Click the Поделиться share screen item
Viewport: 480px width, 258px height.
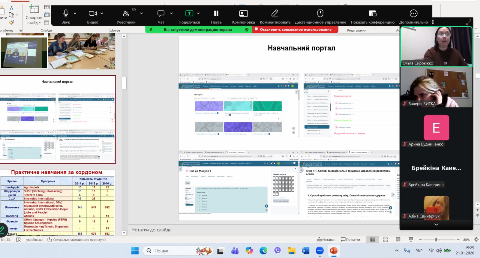point(189,16)
